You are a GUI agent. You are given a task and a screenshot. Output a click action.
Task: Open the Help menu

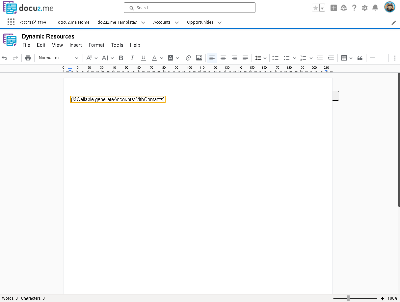click(x=135, y=45)
